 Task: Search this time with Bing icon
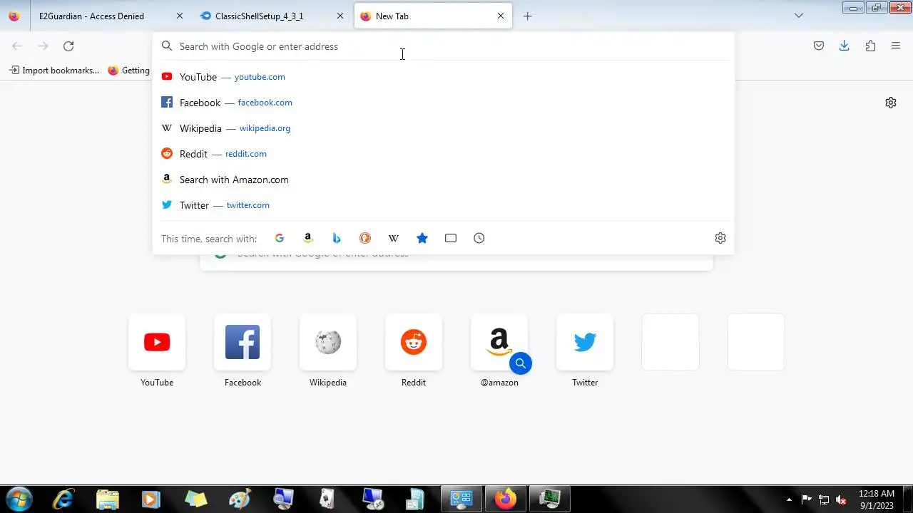click(337, 238)
